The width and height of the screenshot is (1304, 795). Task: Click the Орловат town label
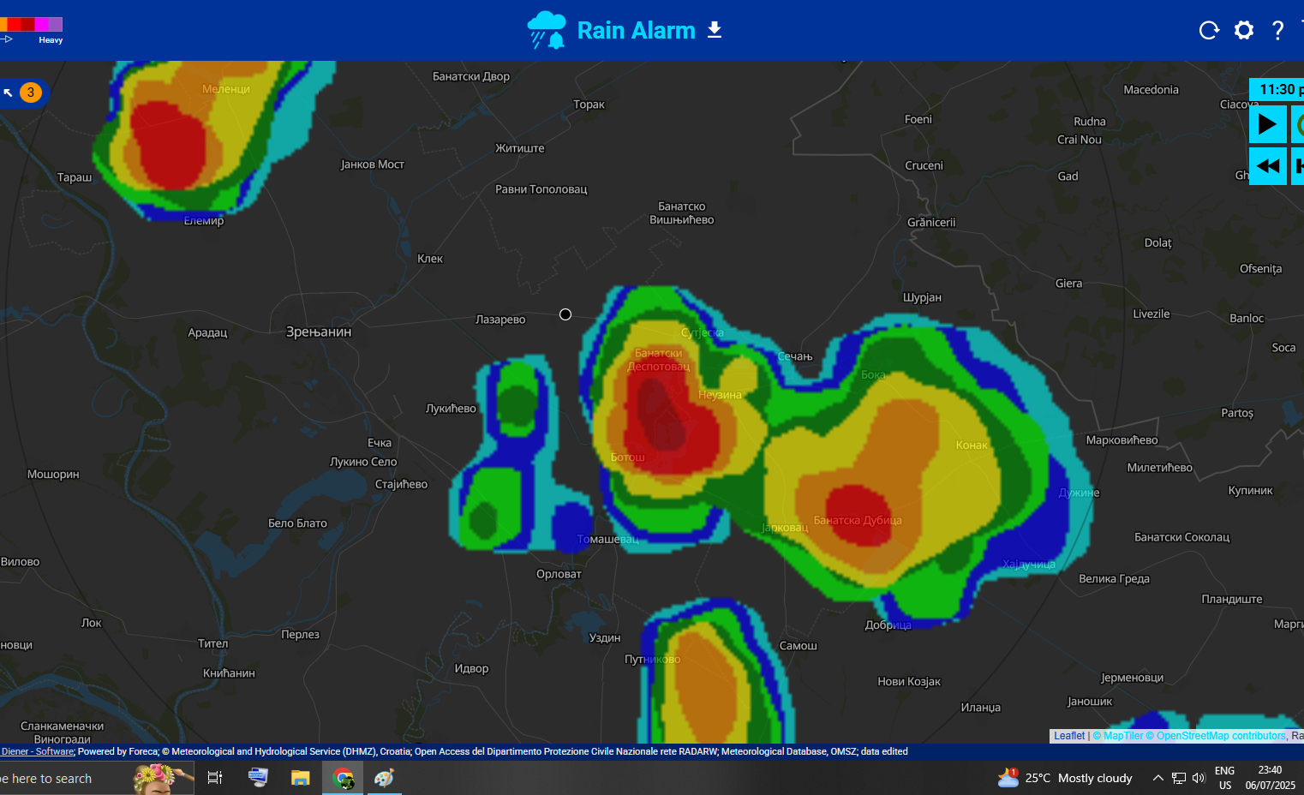559,574
